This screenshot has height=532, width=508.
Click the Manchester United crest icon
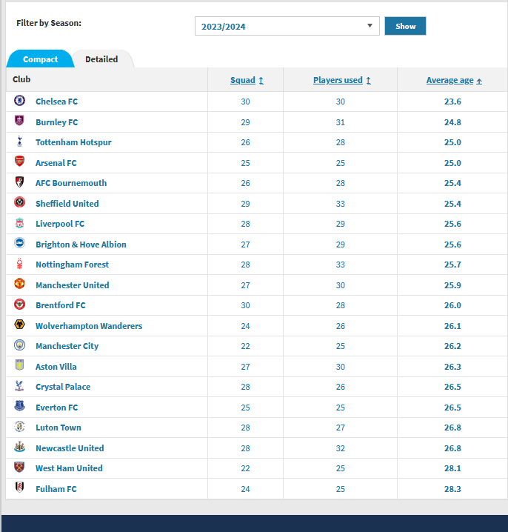19,284
